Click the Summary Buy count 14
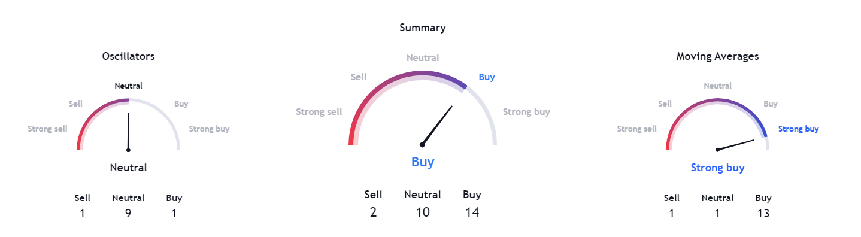The image size is (861, 237). tap(472, 212)
